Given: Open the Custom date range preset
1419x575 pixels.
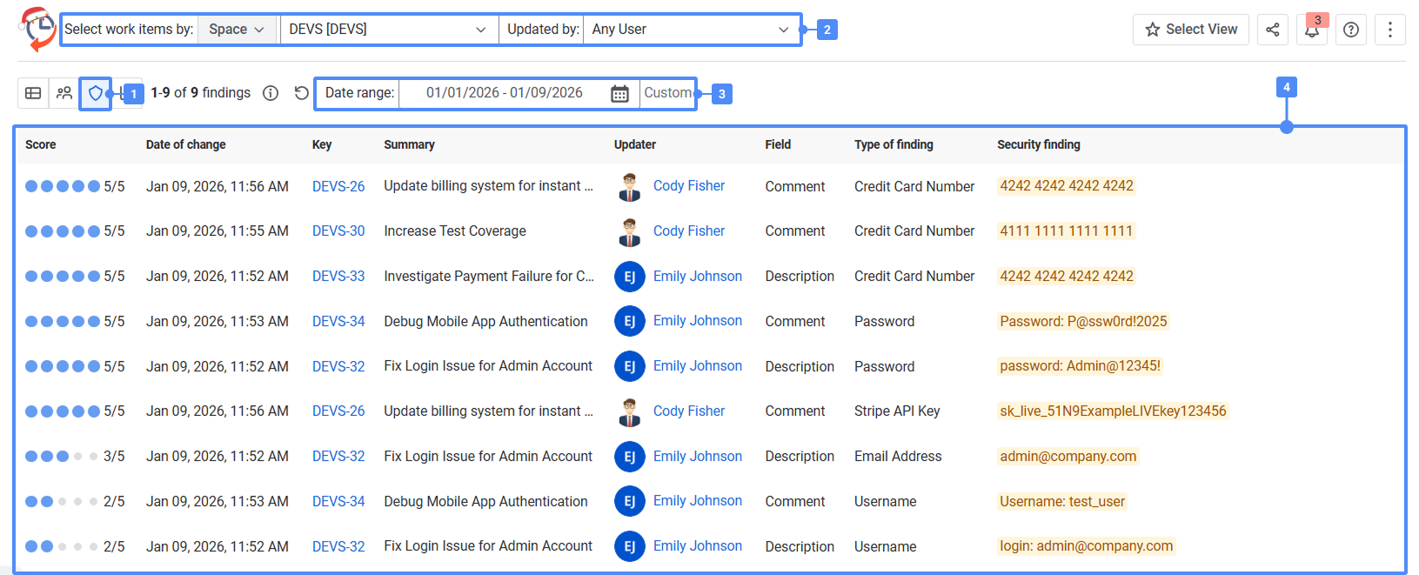Looking at the screenshot, I should click(x=667, y=93).
